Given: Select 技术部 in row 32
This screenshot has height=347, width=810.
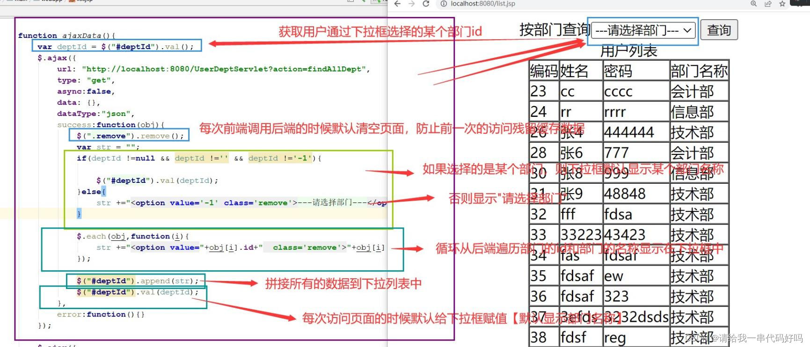Looking at the screenshot, I should [699, 214].
